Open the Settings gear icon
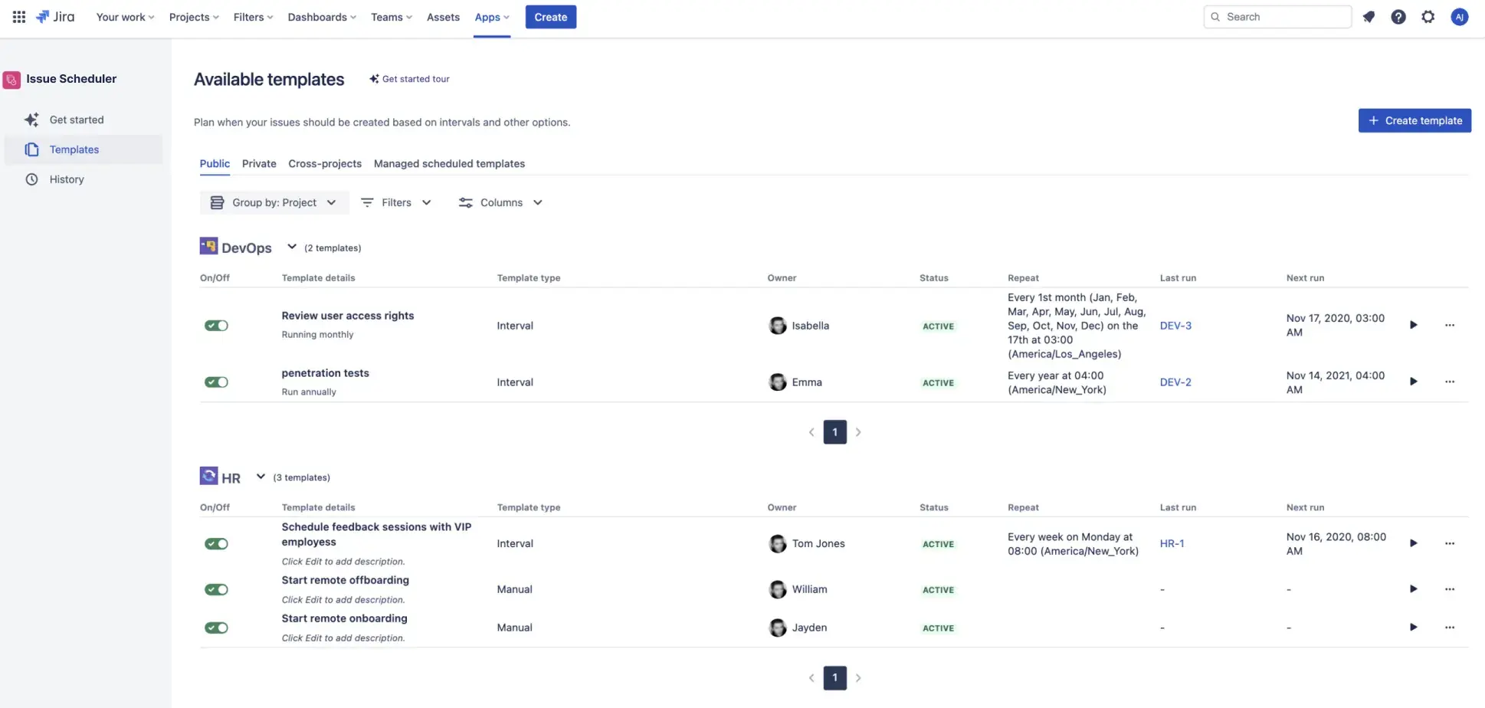The height and width of the screenshot is (708, 1485). pos(1428,16)
